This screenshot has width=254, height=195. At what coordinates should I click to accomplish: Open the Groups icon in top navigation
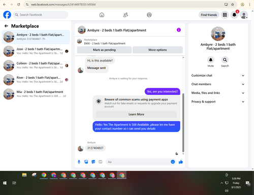(149, 15)
